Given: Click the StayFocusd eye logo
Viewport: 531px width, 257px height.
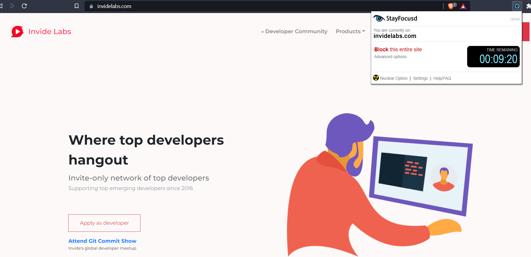Looking at the screenshot, I should point(379,19).
